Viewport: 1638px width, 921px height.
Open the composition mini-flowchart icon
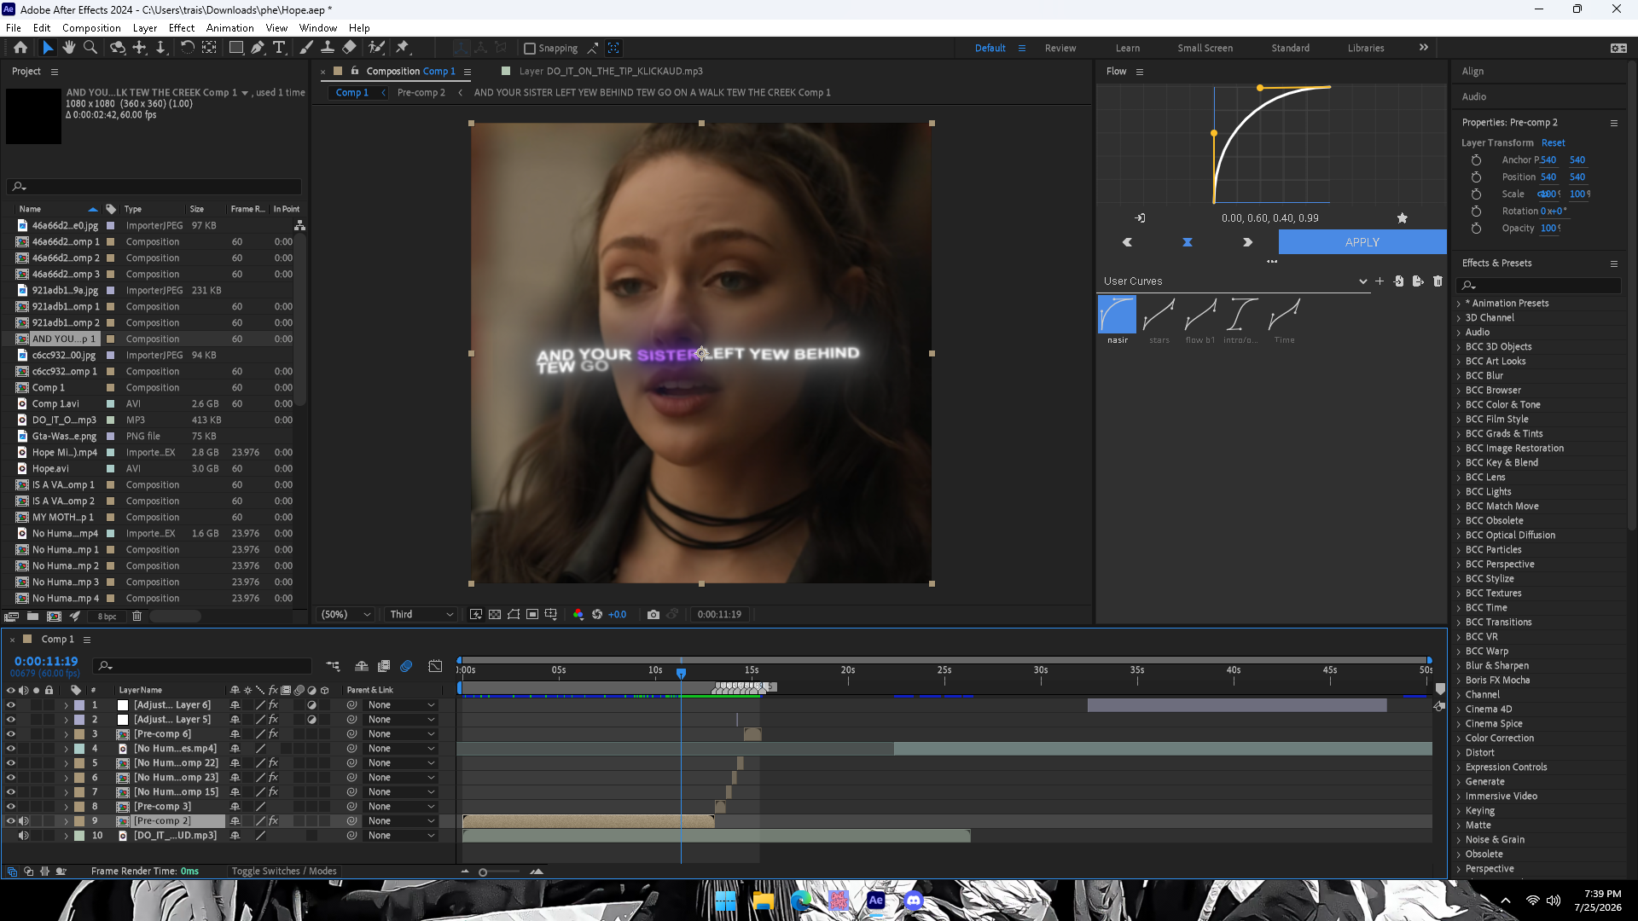(333, 665)
